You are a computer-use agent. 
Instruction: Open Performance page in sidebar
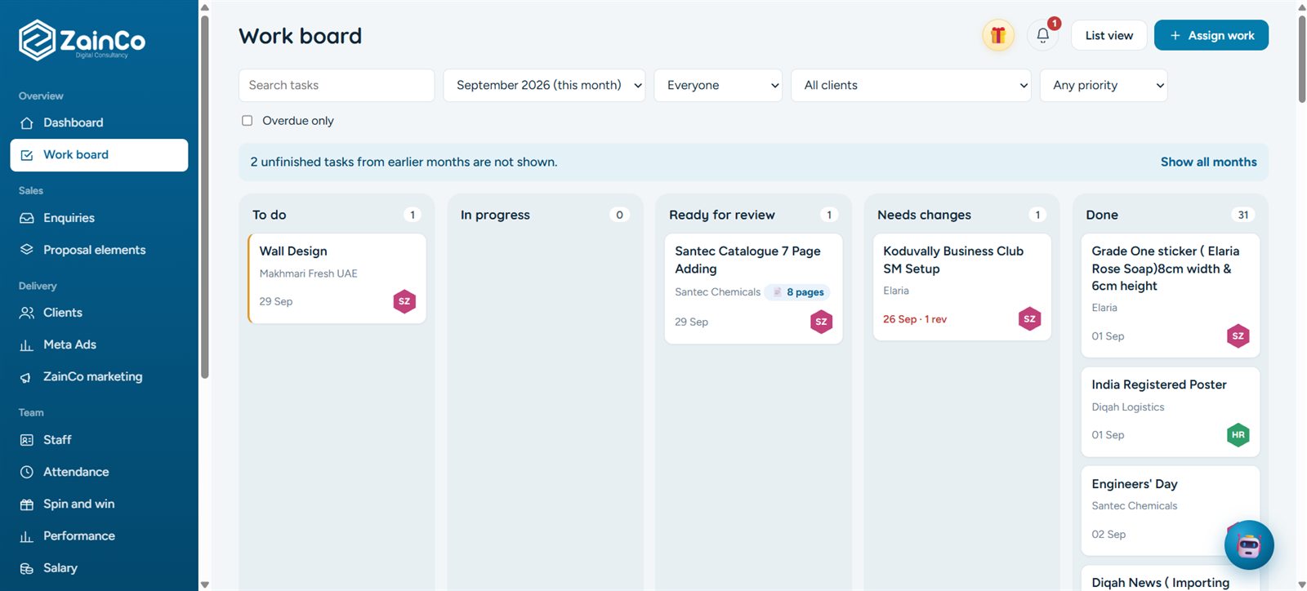(99, 536)
